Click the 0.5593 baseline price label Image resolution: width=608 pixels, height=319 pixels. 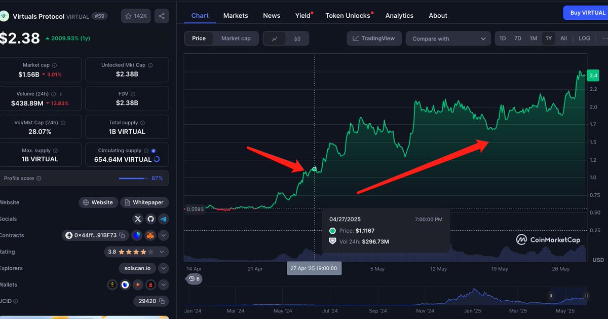[x=195, y=209]
